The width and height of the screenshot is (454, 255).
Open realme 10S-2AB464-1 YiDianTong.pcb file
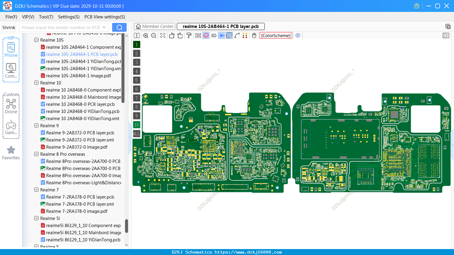click(x=81, y=62)
